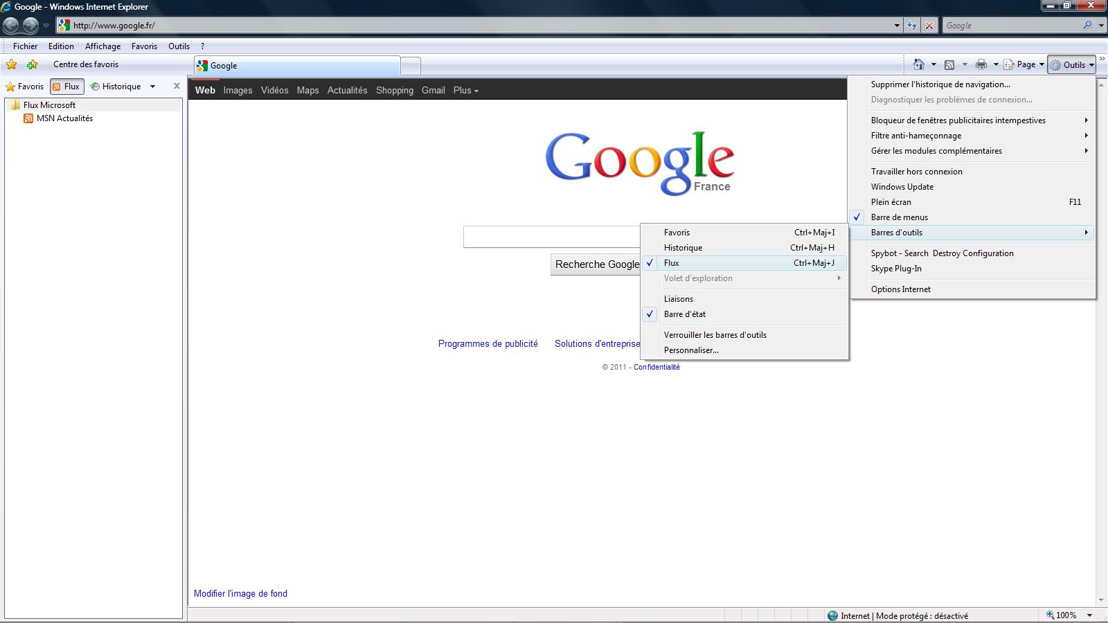The image size is (1108, 623).
Task: Select MSN Actualités feed
Action: (x=58, y=118)
